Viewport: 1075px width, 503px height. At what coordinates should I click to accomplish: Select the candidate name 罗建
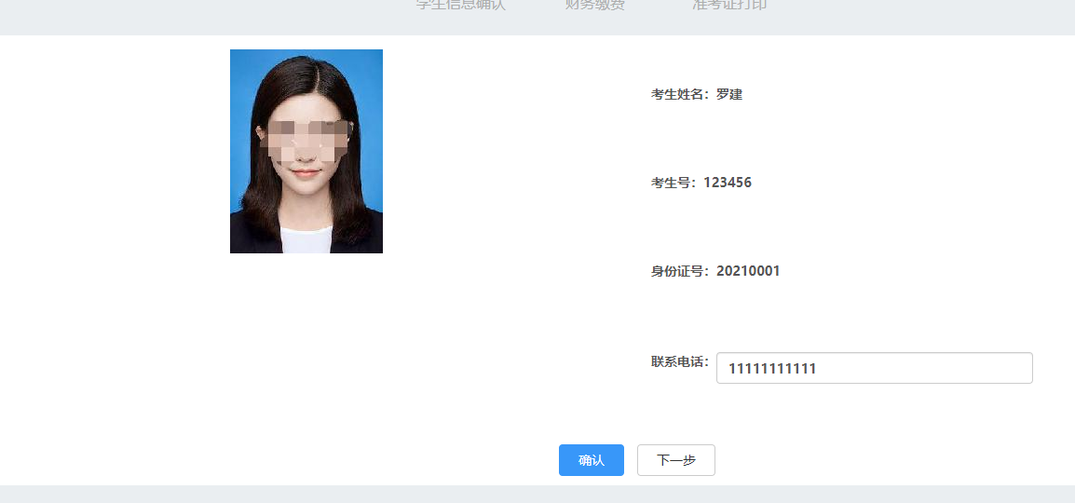pyautogui.click(x=729, y=94)
